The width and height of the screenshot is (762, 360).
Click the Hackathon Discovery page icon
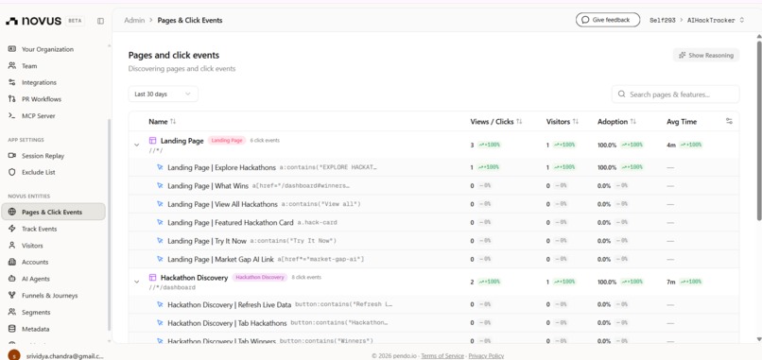[152, 278]
